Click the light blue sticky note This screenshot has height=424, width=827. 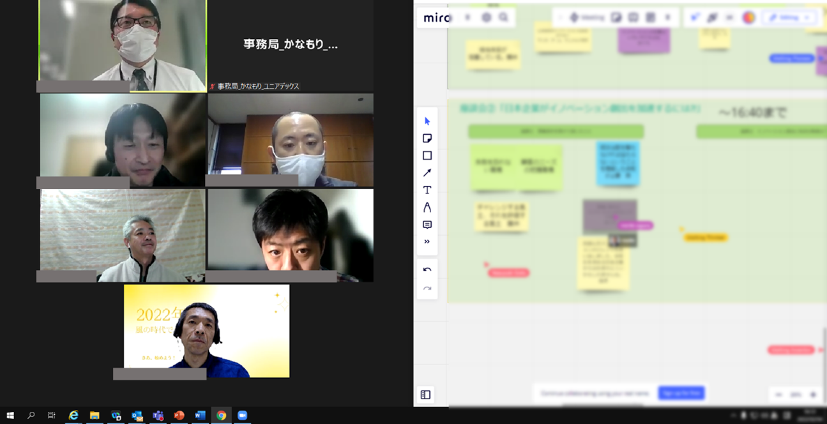[x=618, y=163]
